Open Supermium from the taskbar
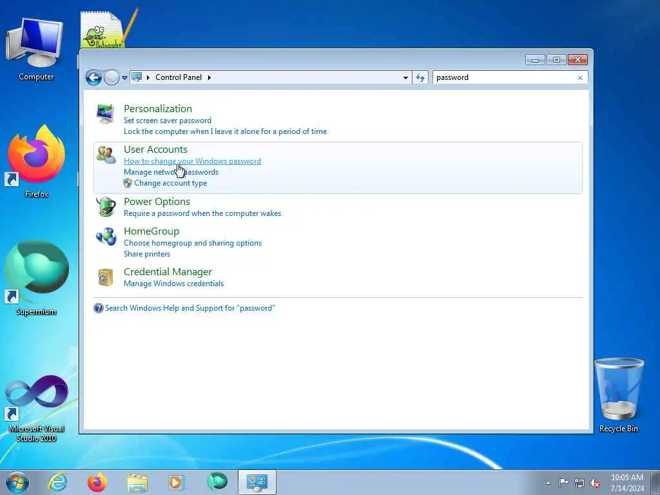Image resolution: width=660 pixels, height=495 pixels. point(217,481)
